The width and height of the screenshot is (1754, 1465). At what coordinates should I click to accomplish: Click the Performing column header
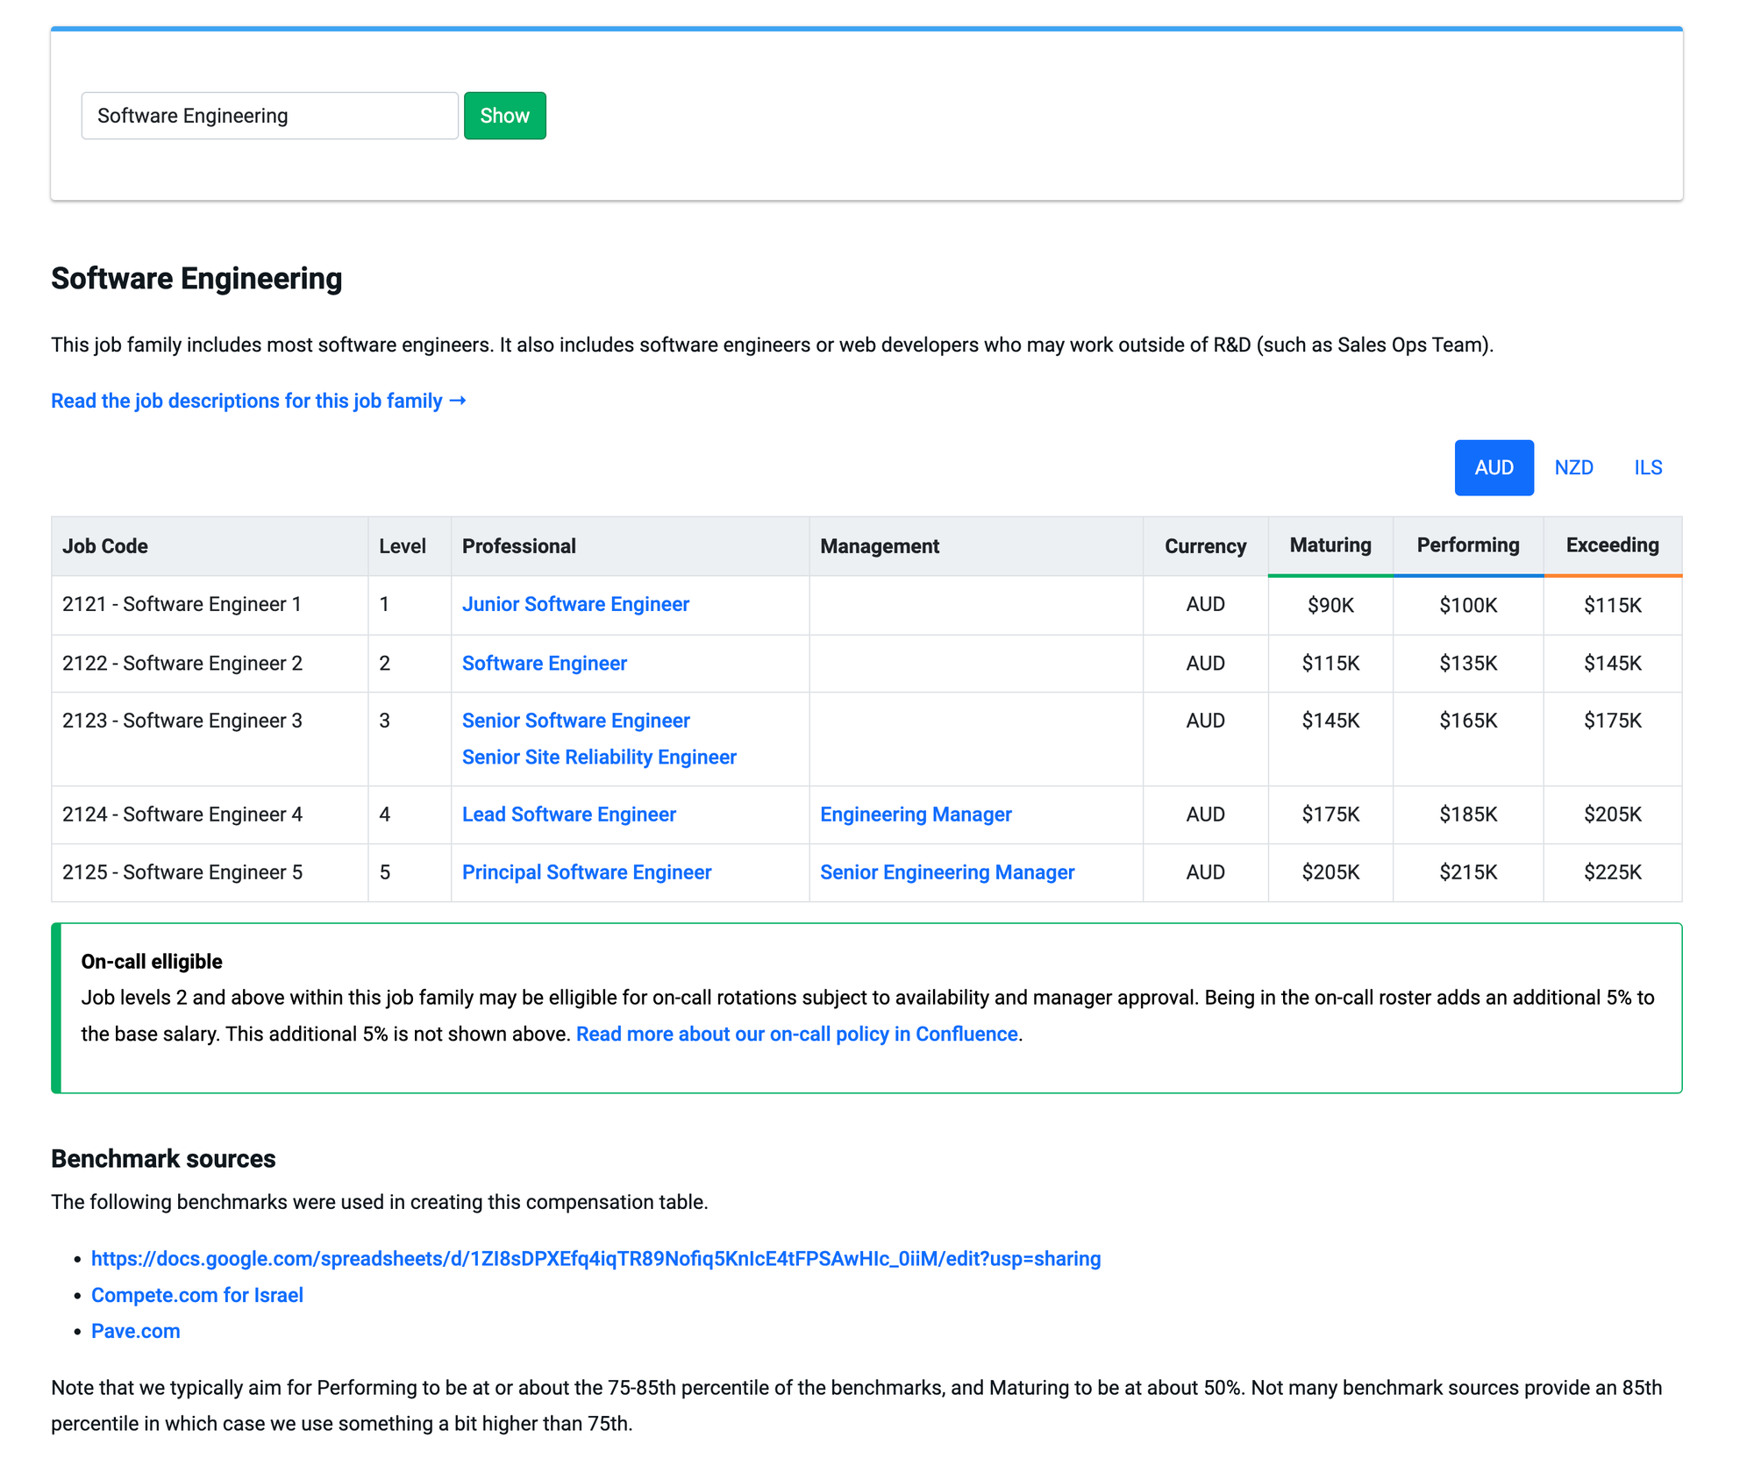(x=1467, y=545)
